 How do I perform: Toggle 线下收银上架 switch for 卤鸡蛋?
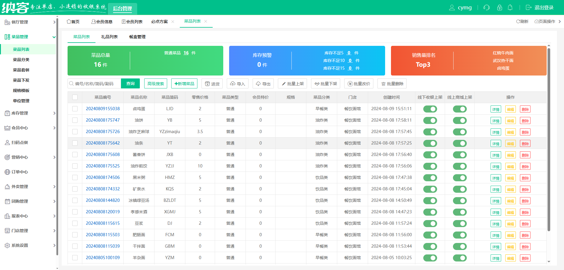tap(430, 109)
